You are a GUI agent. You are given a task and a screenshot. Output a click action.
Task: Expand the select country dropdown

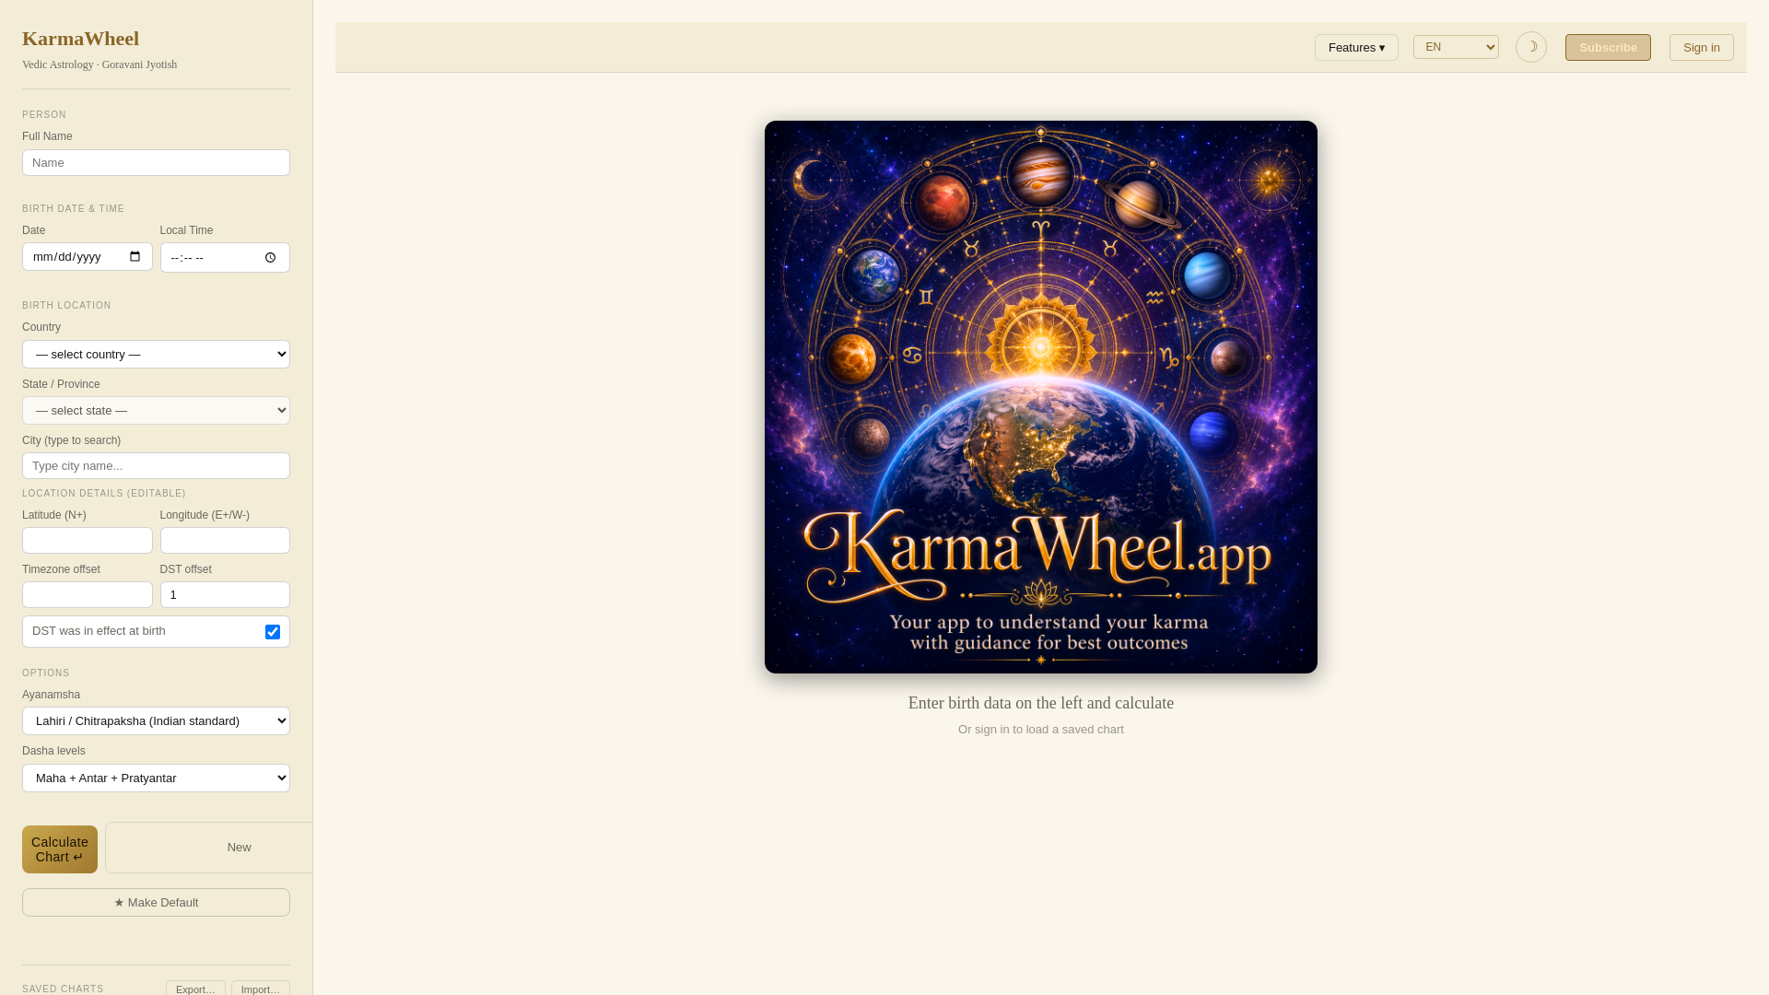coord(156,354)
